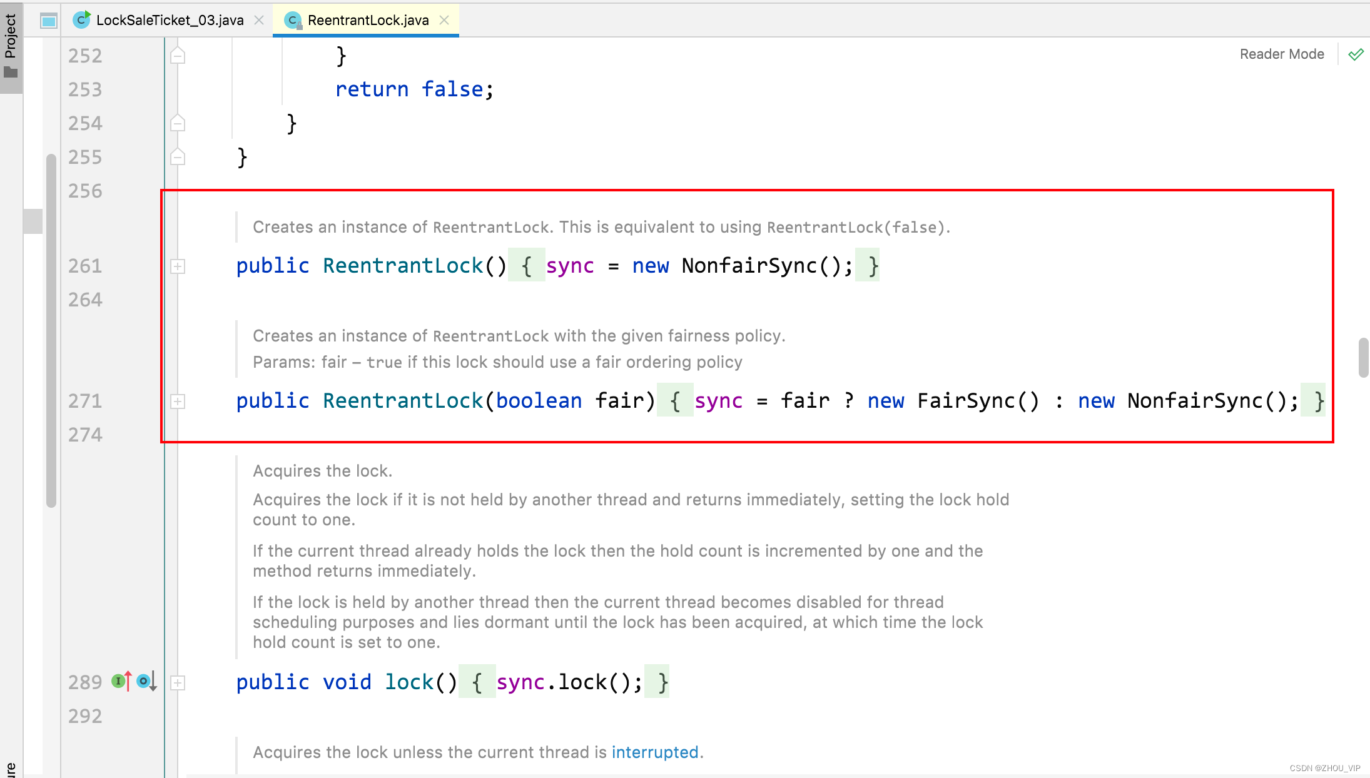This screenshot has width=1370, height=778.
Task: Click the green inspection checkmark icon
Action: tap(1356, 54)
